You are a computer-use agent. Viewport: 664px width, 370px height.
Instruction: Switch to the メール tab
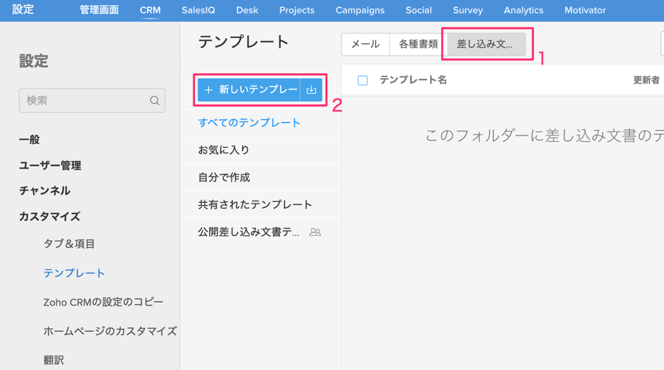pyautogui.click(x=365, y=44)
